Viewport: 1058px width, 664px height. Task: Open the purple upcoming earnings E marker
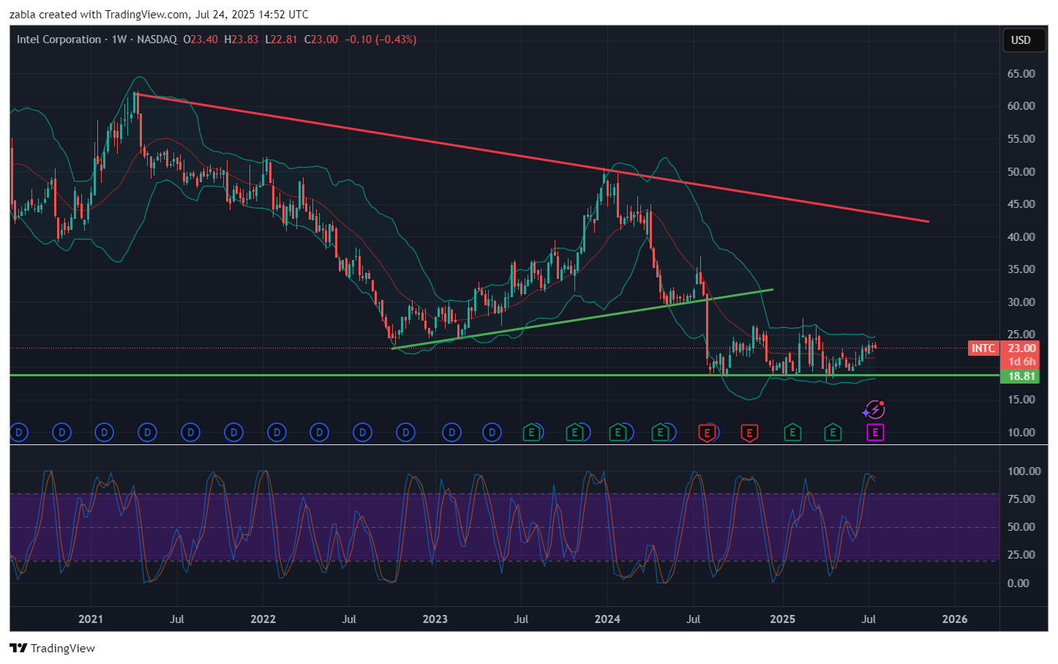point(875,433)
